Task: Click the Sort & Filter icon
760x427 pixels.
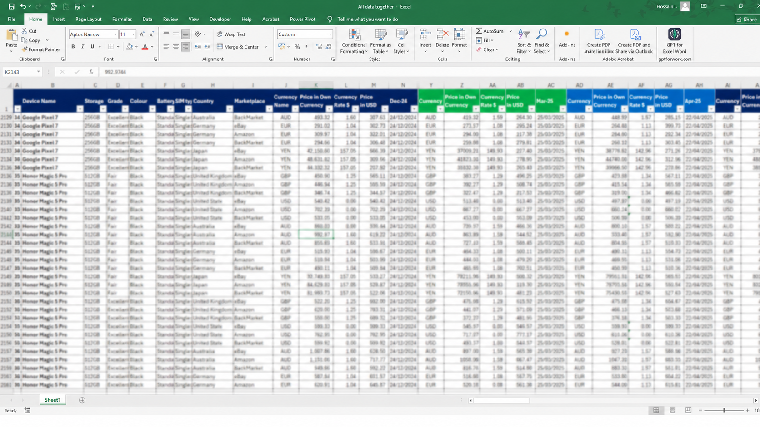Action: pyautogui.click(x=524, y=35)
